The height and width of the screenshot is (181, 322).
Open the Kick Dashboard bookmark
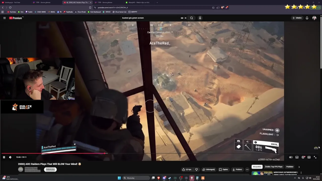94,12
